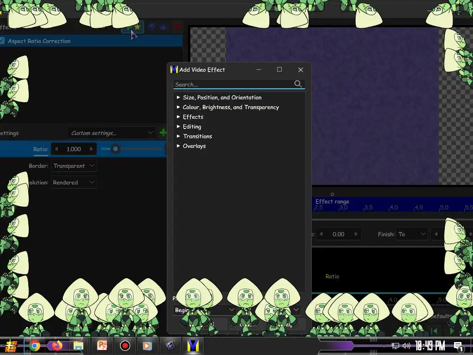Screen dimensions: 473x355
Task: Click the small circle marker above Effect range
Action: click(x=332, y=194)
